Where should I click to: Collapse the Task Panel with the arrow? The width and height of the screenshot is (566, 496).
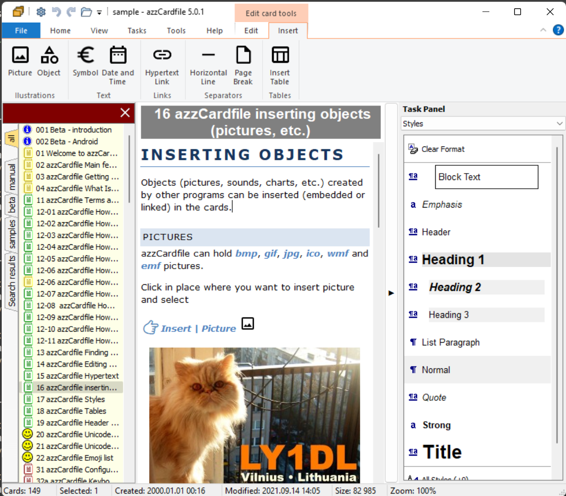pos(391,293)
